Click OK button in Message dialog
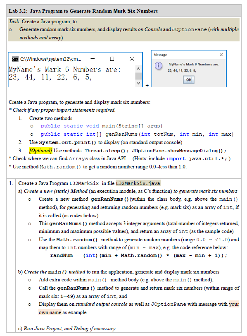Viewport: 247px width, 336px height. [189, 80]
